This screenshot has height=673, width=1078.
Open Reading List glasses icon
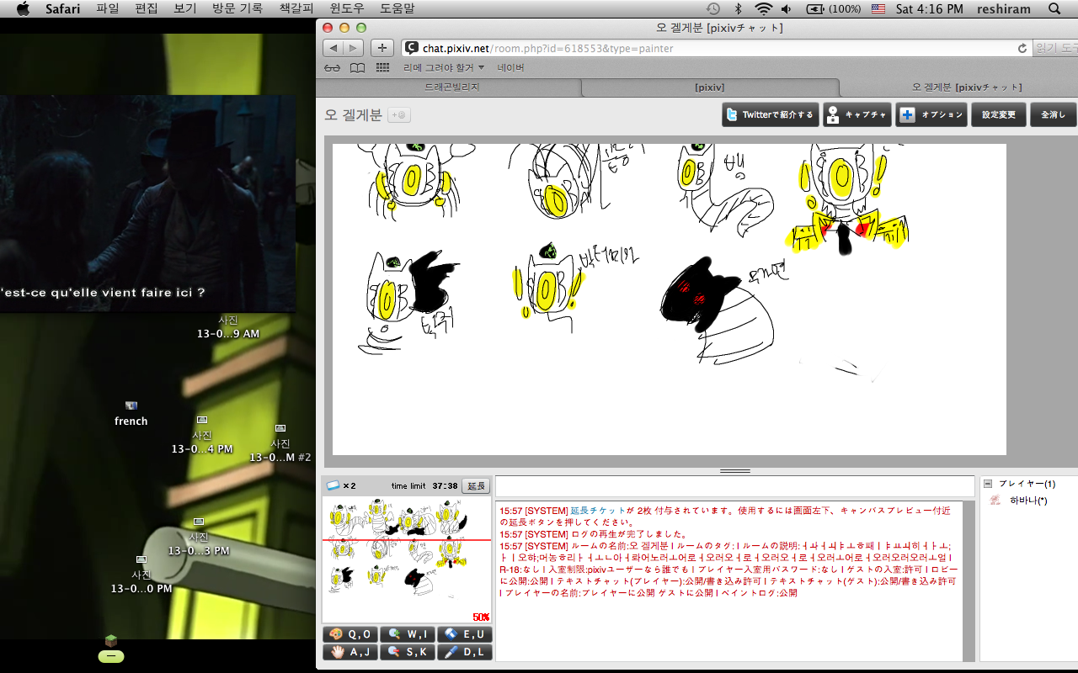tap(332, 67)
